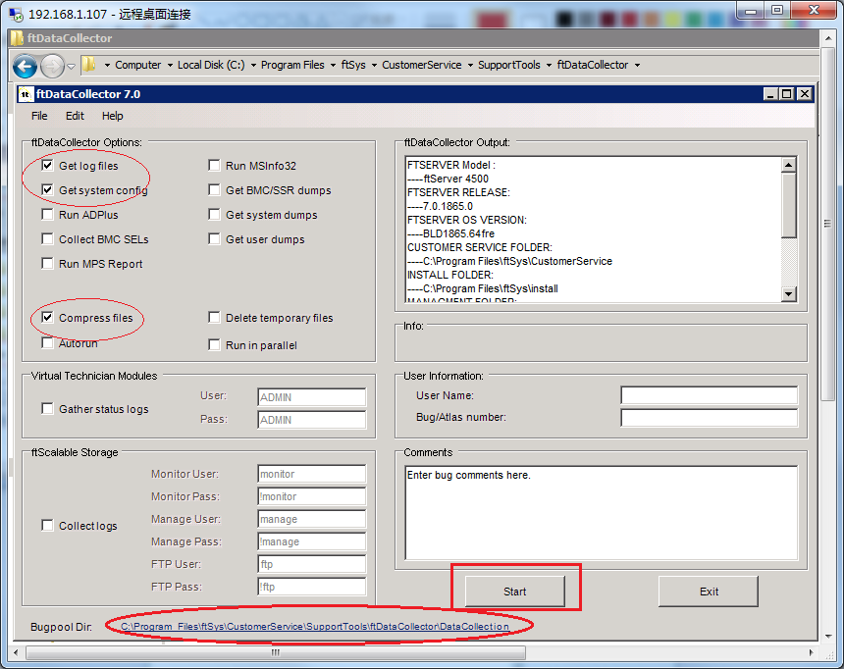Check the ftScalable Storage Collect logs box
844x669 pixels.
point(47,526)
